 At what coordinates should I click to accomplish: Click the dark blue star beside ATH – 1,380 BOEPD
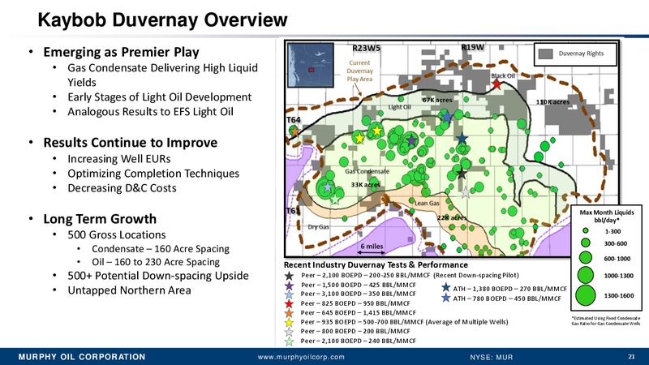click(445, 287)
